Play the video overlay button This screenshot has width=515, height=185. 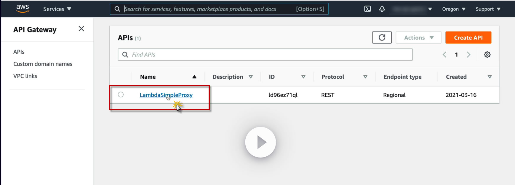tap(260, 142)
